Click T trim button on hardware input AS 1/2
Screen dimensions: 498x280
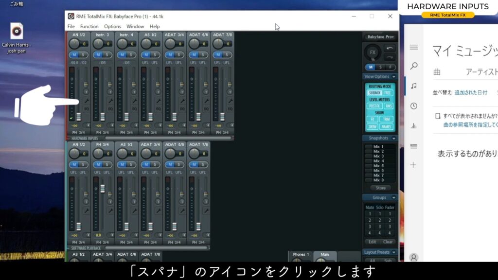158,92
